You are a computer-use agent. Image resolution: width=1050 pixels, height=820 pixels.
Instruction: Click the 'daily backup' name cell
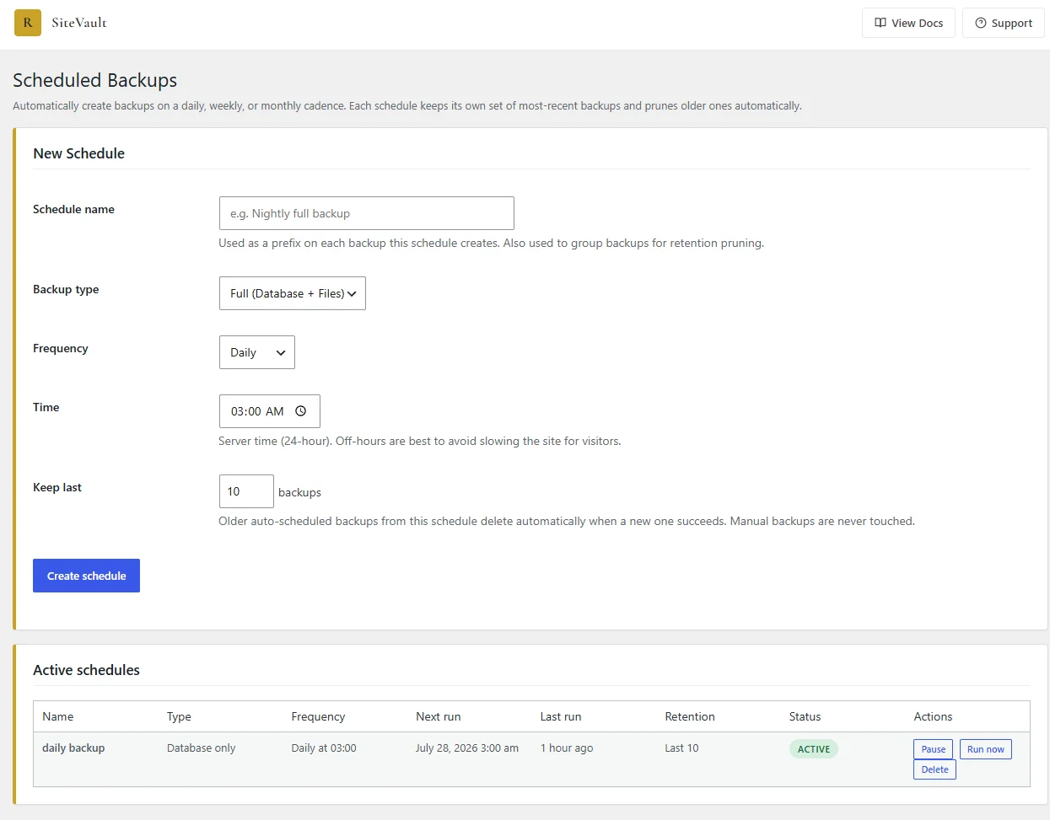[x=73, y=748]
